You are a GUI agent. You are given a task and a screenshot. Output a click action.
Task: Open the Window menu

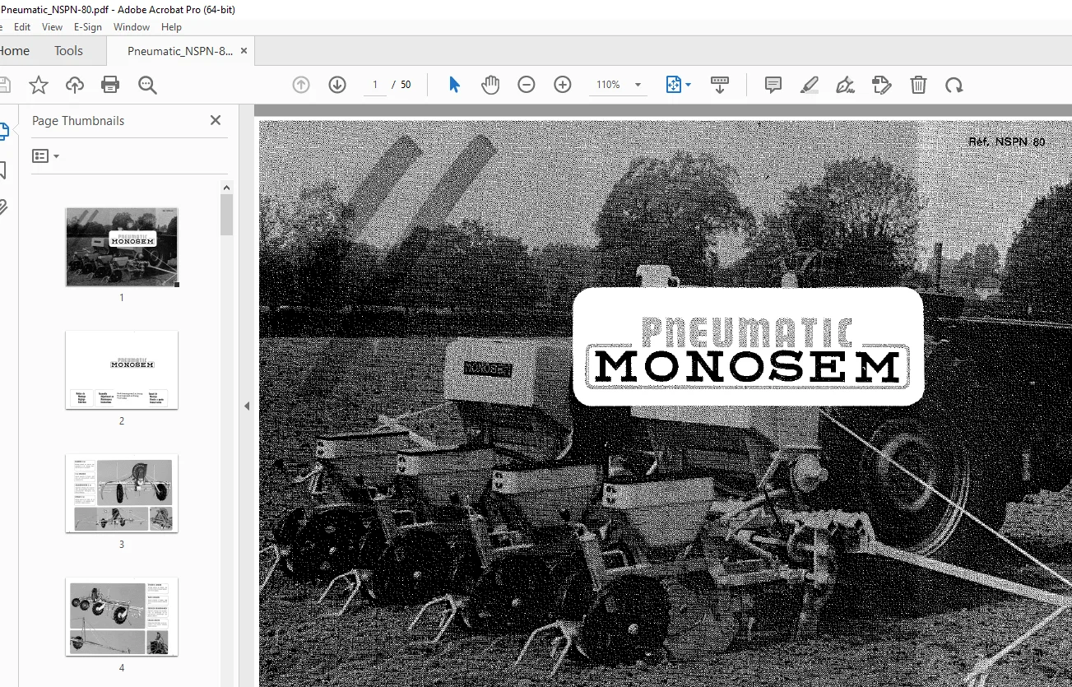132,27
